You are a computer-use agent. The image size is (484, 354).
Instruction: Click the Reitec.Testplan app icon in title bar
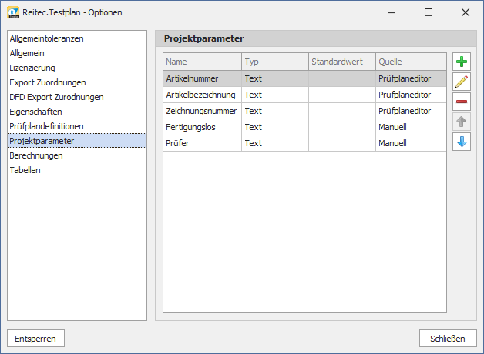(13, 12)
